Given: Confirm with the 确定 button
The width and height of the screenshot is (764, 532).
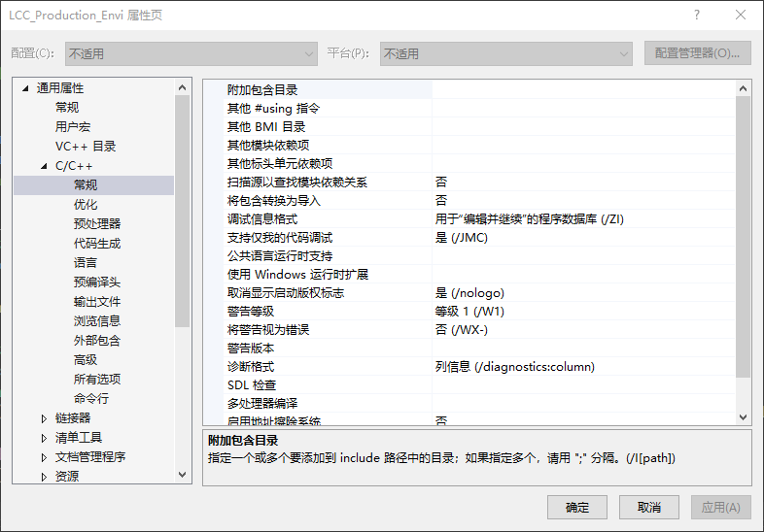Looking at the screenshot, I should click(577, 508).
